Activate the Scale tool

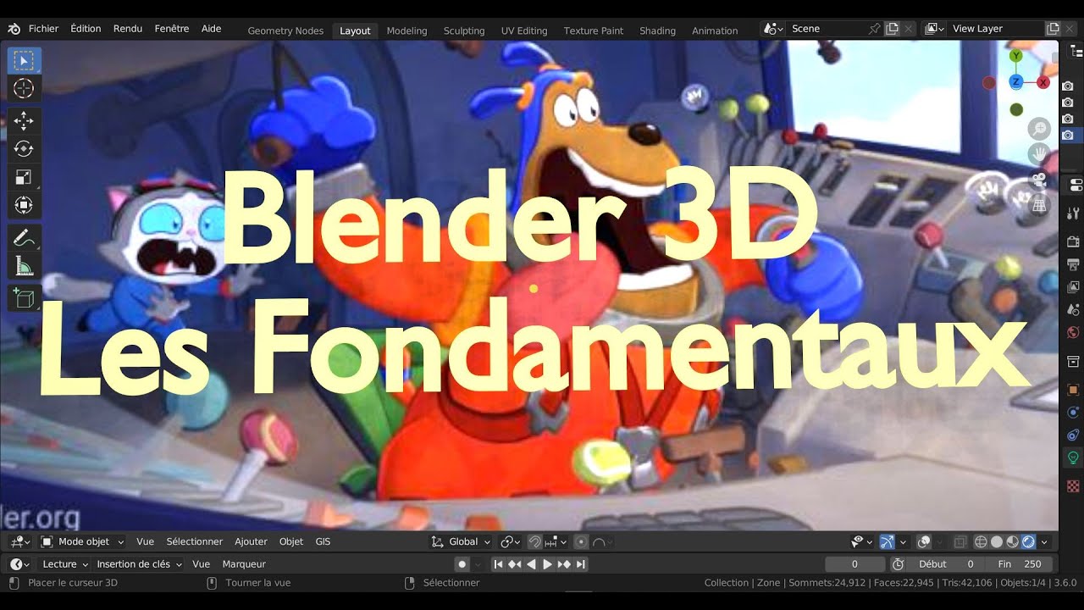coord(24,177)
